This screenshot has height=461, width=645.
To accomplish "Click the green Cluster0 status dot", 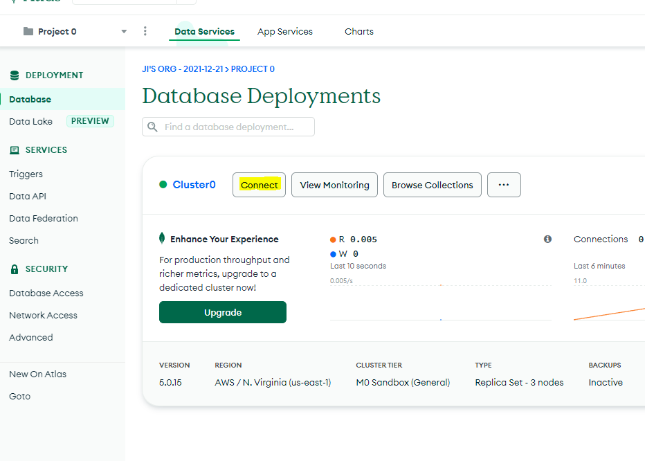I will pos(163,184).
